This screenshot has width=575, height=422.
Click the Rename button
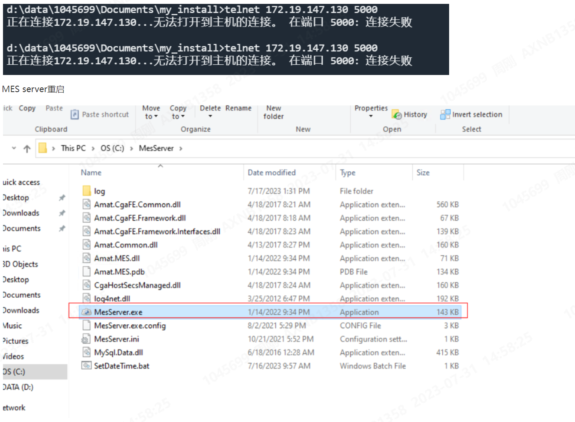pos(238,108)
